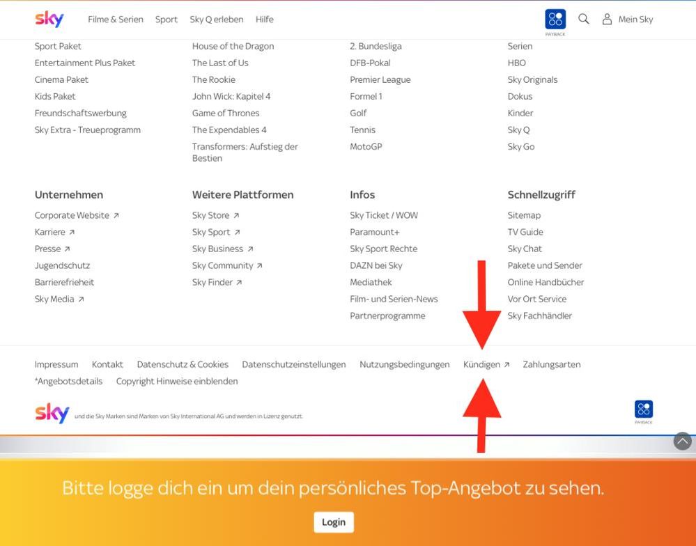Viewport: 696px width, 546px height.
Task: Open the Impressum link
Action: (56, 365)
